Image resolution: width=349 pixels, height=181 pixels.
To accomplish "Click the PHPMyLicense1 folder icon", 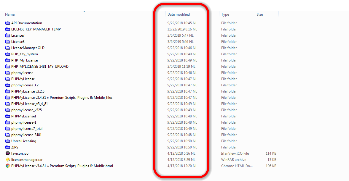I will click(x=8, y=116).
